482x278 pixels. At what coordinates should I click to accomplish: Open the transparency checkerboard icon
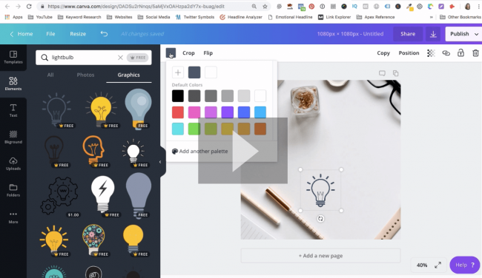(431, 53)
